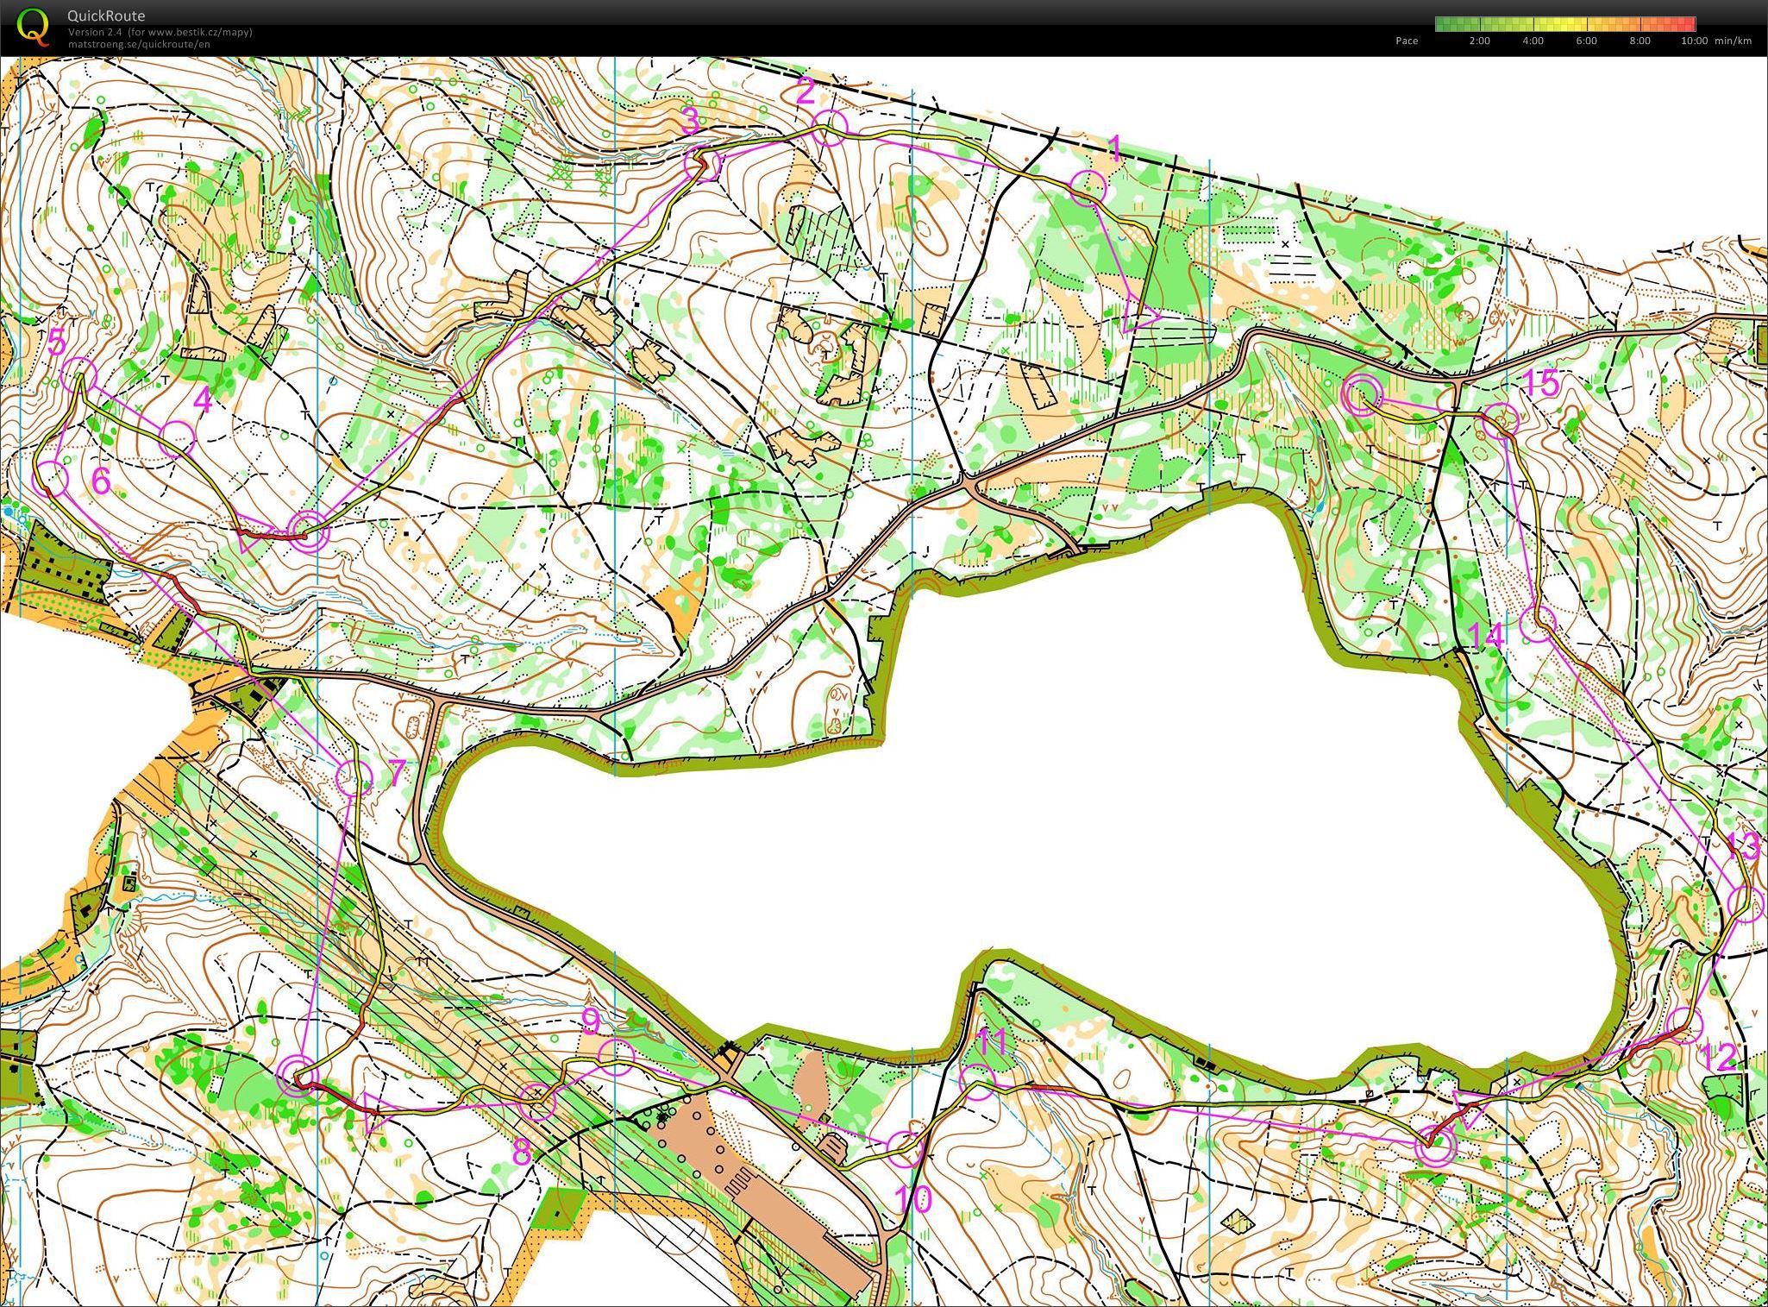
Task: Select control circle 6 on map
Action: click(x=51, y=478)
